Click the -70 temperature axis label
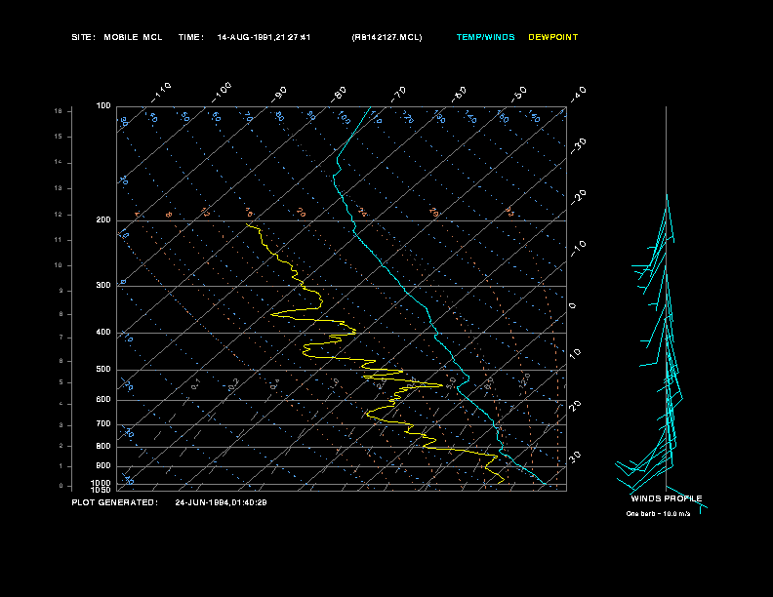The height and width of the screenshot is (597, 773). 399,95
